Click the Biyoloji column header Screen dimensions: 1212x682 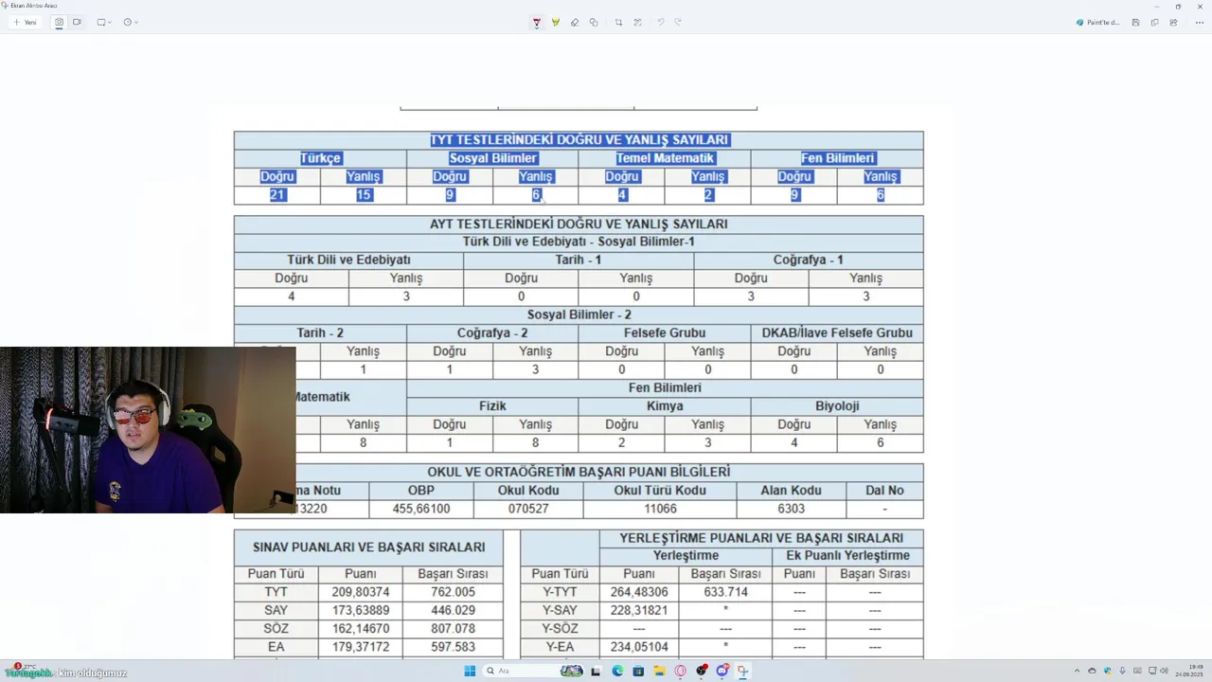(x=837, y=405)
